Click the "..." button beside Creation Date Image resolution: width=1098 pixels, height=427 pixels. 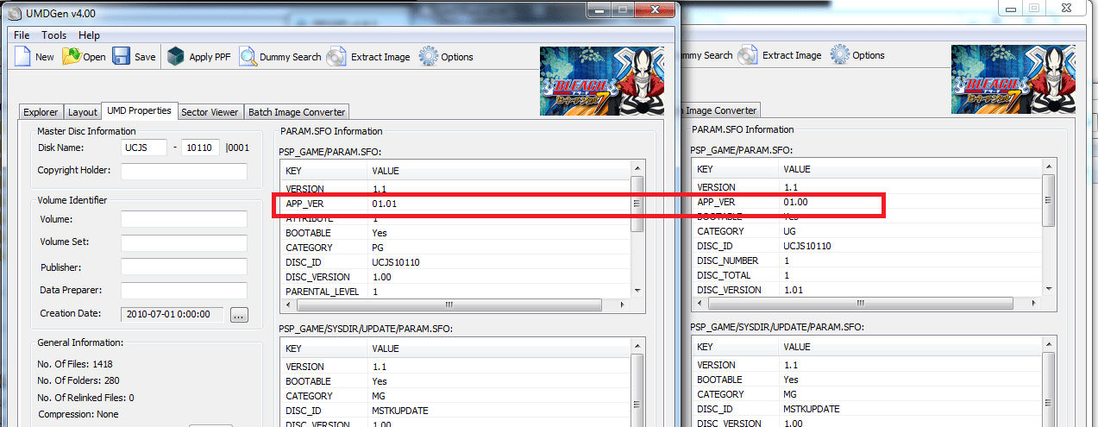pos(240,315)
